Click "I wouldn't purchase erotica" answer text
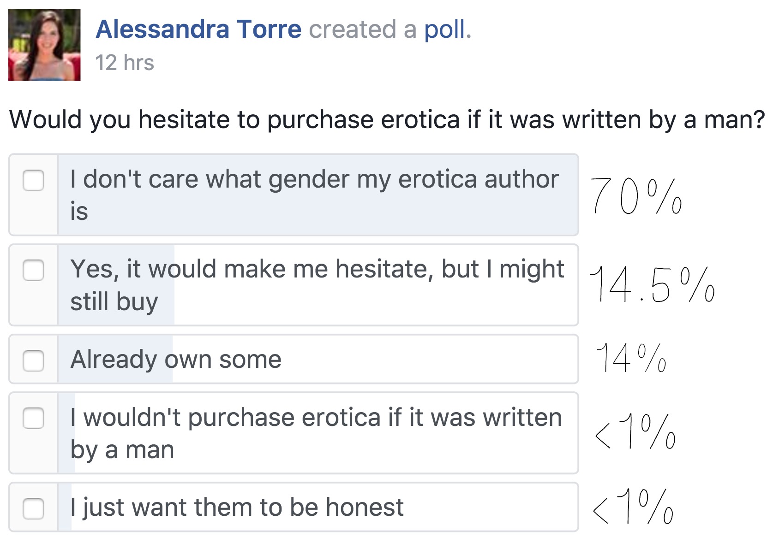This screenshot has height=537, width=779. coord(316,433)
